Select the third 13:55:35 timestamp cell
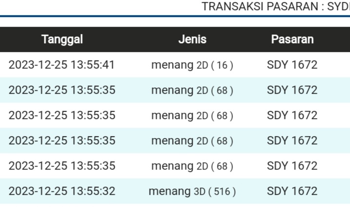The height and width of the screenshot is (207, 350). click(x=62, y=140)
